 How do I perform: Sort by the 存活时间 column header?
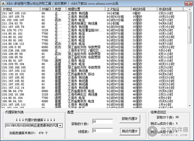170,9
